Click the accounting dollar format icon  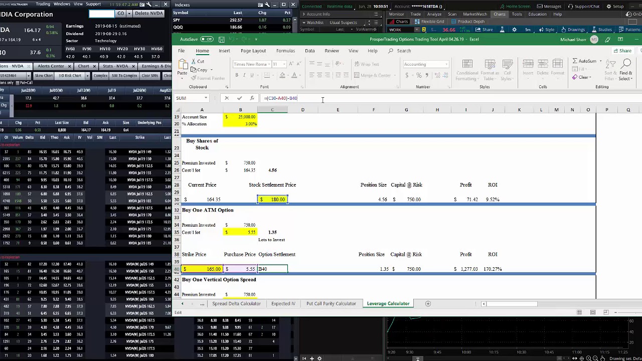click(x=408, y=75)
